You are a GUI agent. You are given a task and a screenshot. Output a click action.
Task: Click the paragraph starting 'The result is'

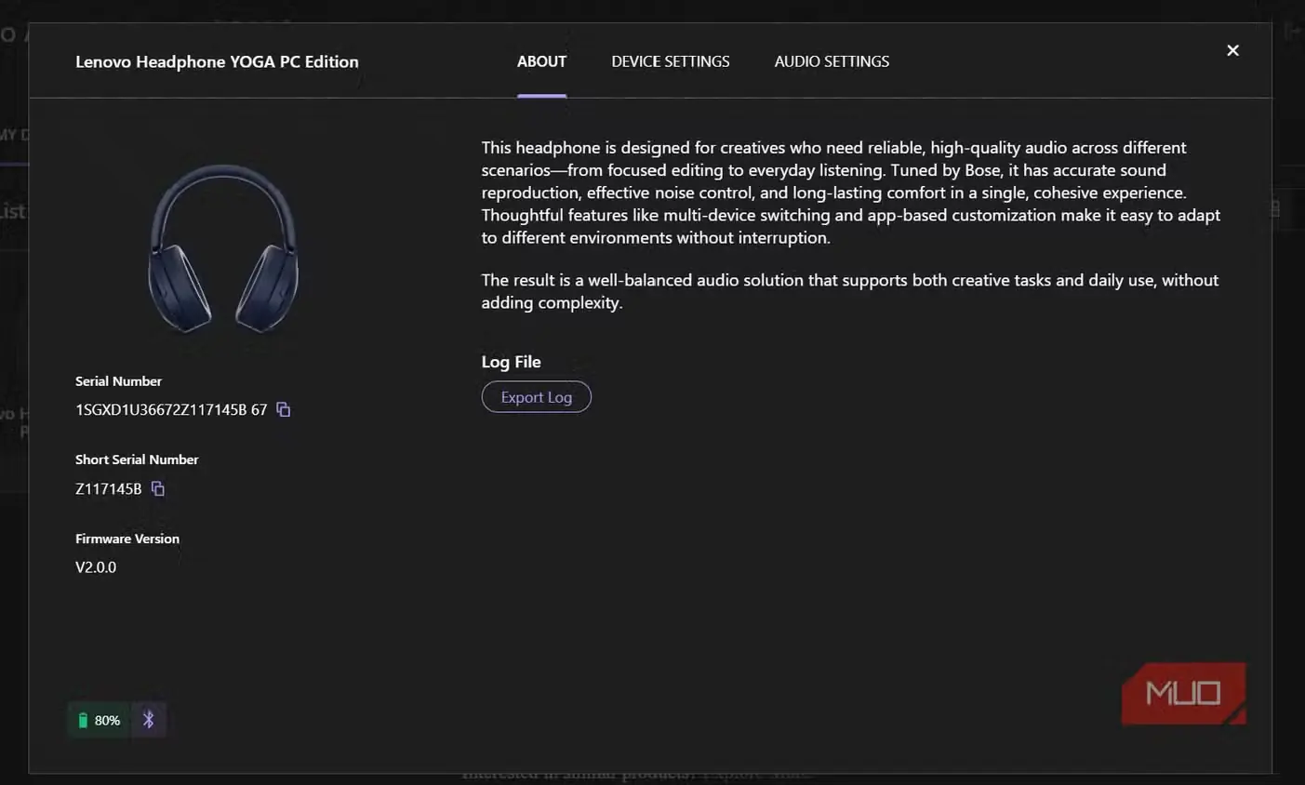coord(850,291)
